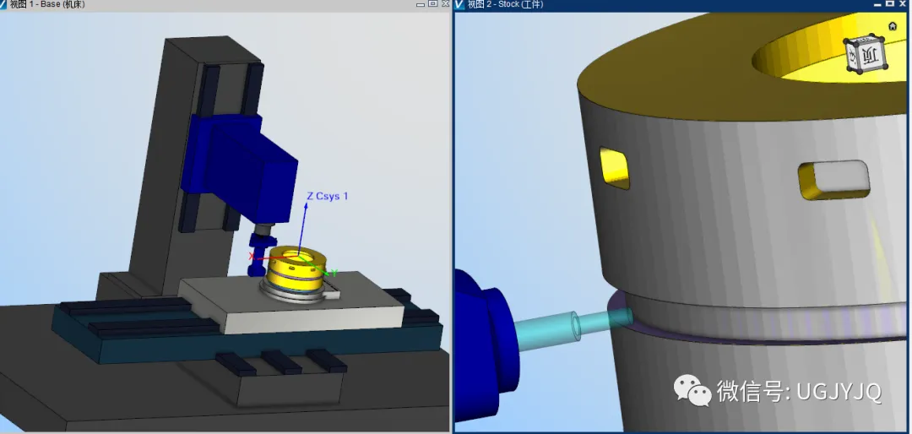Screen dimensions: 912x434
Task: Maximize the 视图 2 - Stock window
Action: (890, 3)
